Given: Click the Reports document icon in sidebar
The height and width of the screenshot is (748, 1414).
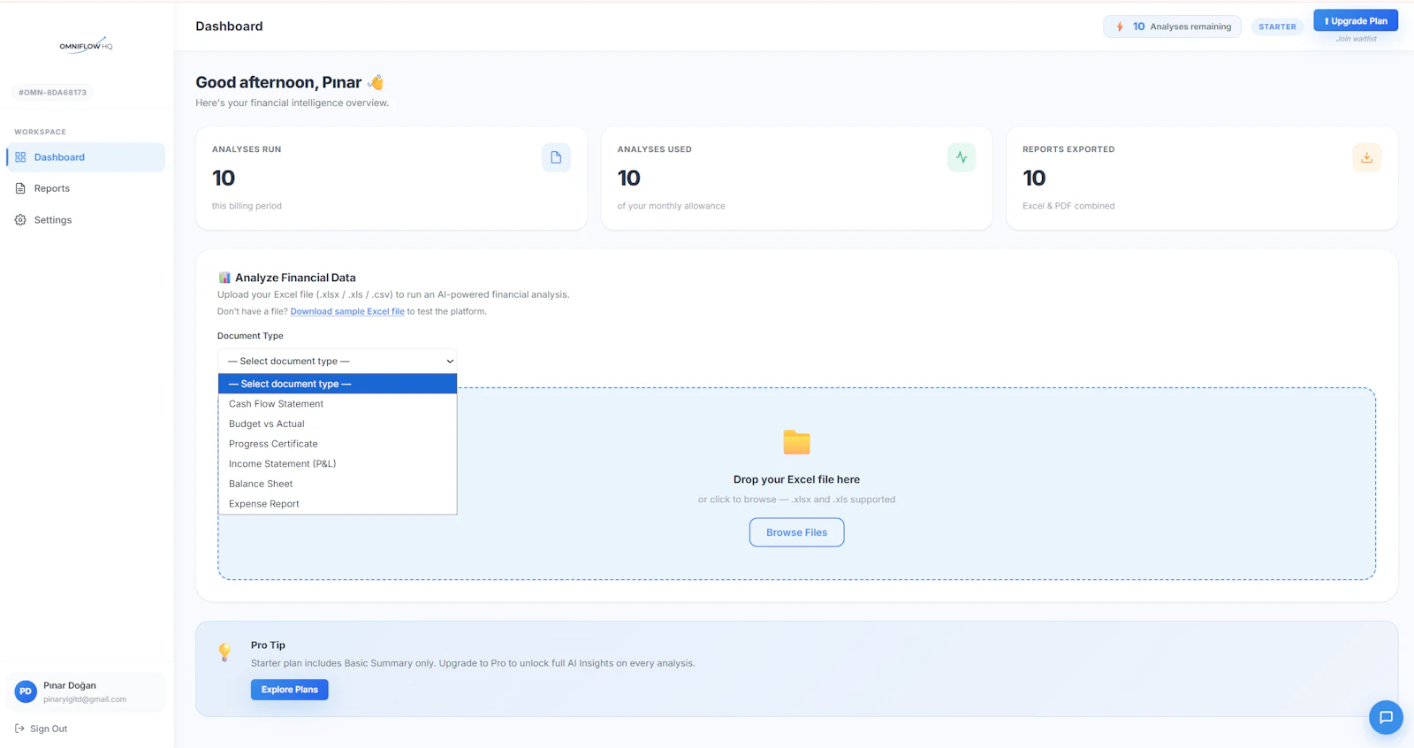Looking at the screenshot, I should tap(20, 188).
